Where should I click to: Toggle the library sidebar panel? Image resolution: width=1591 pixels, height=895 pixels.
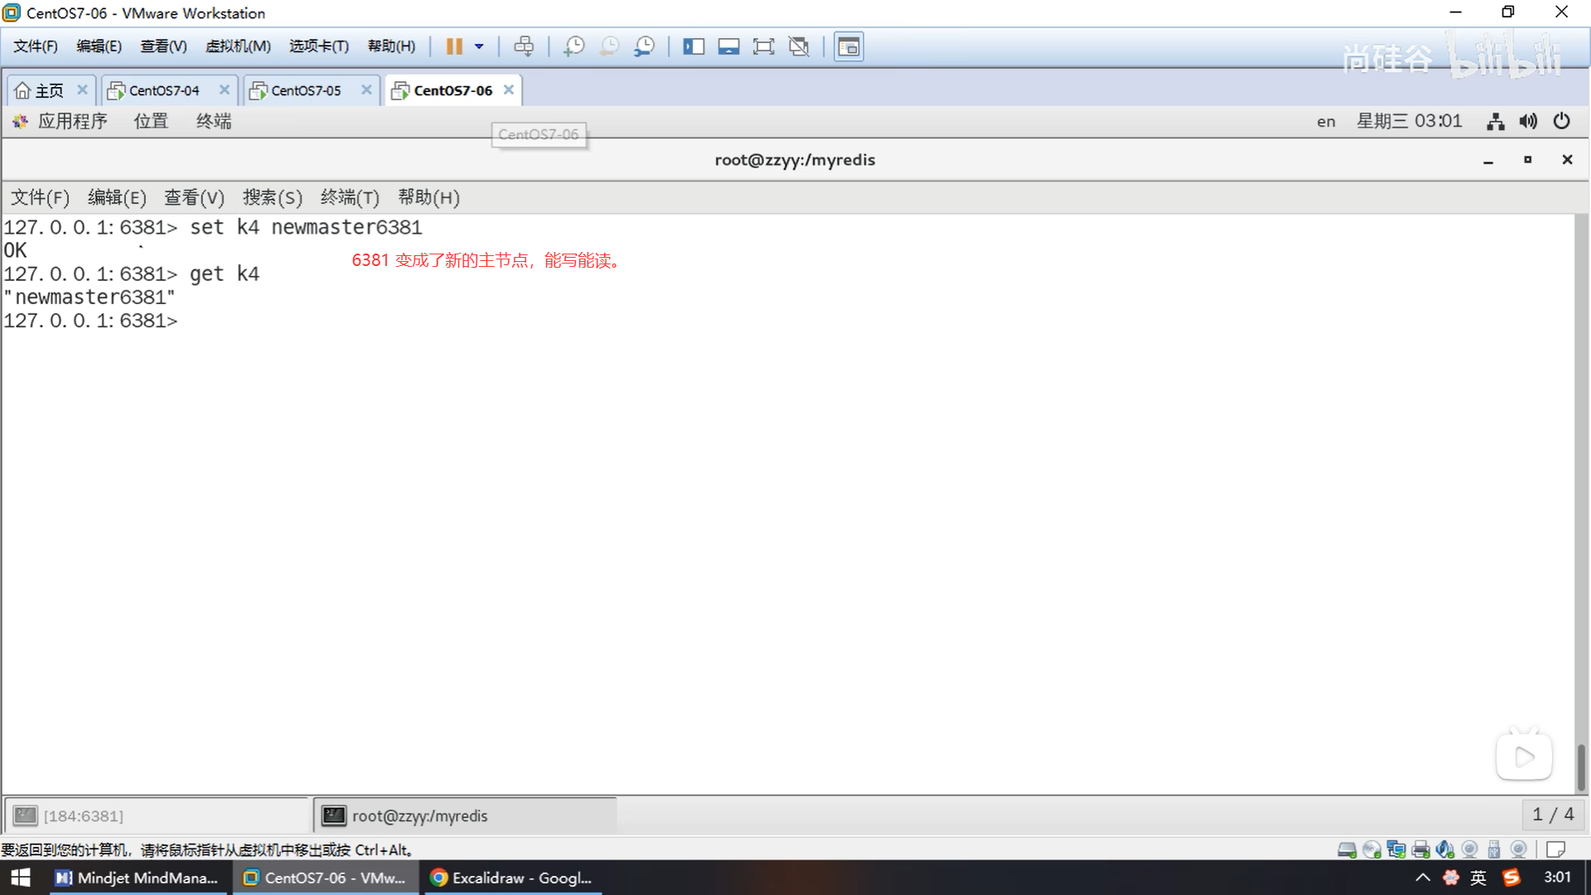tap(694, 46)
